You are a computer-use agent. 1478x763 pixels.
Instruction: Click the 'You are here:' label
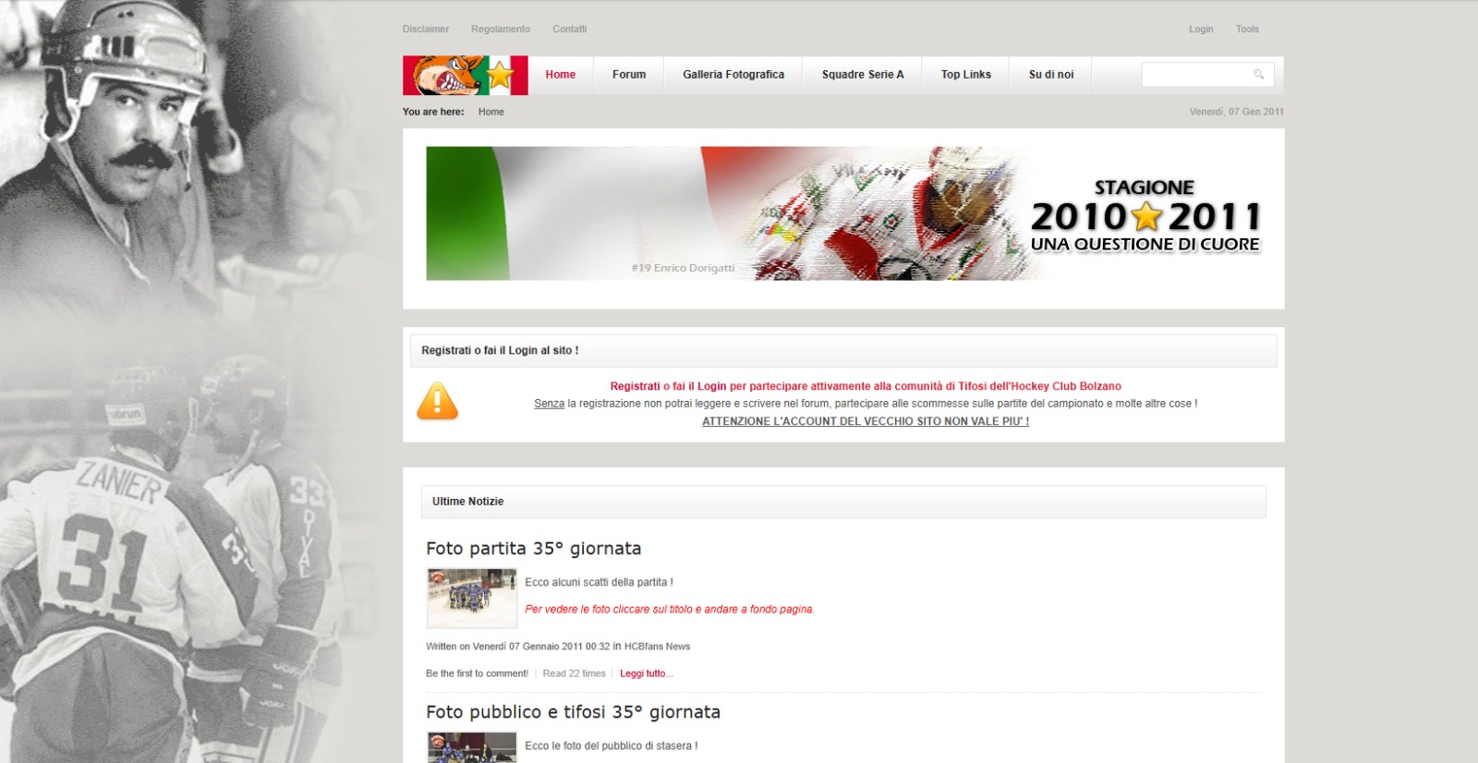(x=433, y=112)
